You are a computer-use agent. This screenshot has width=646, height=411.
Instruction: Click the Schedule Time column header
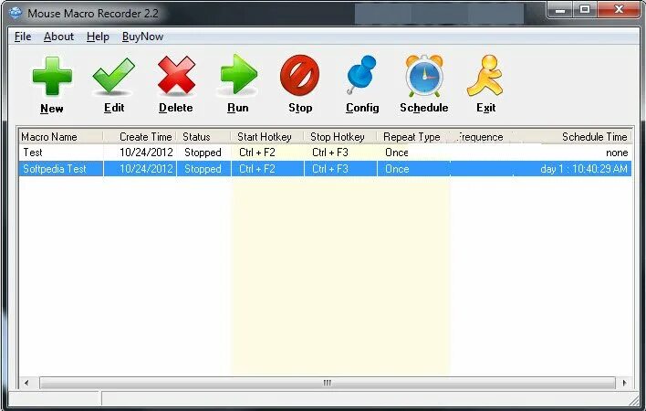572,136
